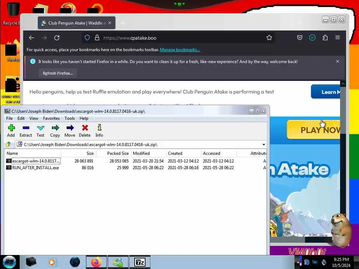Sort by Packed Size column header
Image resolution: width=359 pixels, height=269 pixels.
[x=114, y=153]
